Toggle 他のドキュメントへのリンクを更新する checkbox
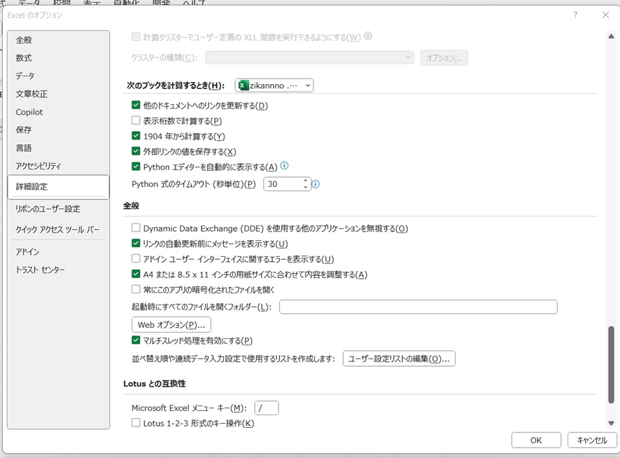 136,105
